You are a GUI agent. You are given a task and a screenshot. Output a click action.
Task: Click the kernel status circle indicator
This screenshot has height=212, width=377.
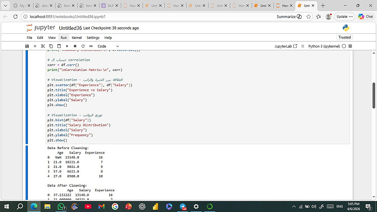click(344, 46)
